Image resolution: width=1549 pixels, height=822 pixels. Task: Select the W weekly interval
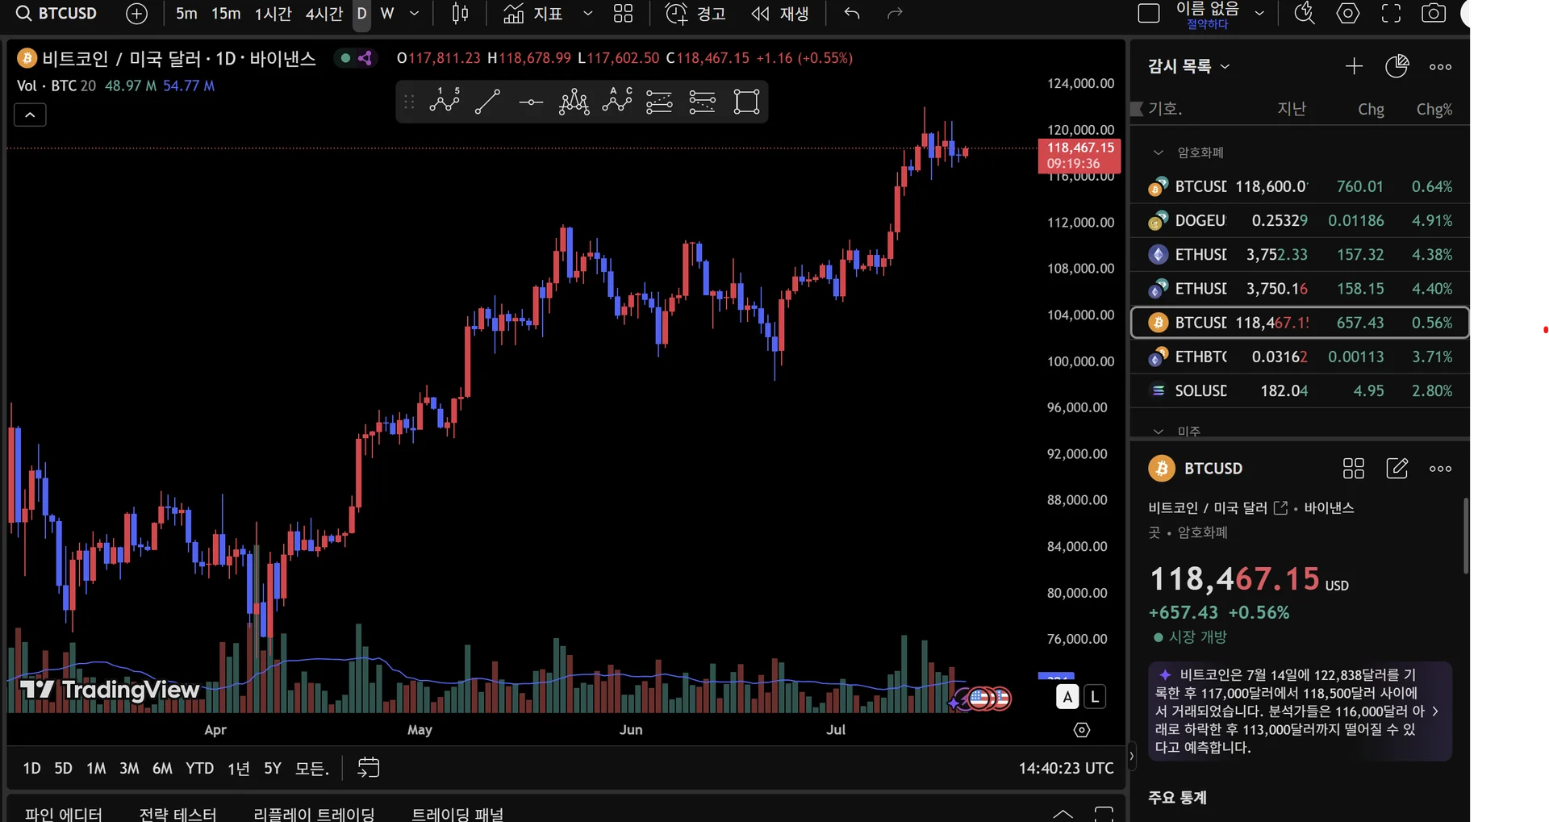coord(387,14)
